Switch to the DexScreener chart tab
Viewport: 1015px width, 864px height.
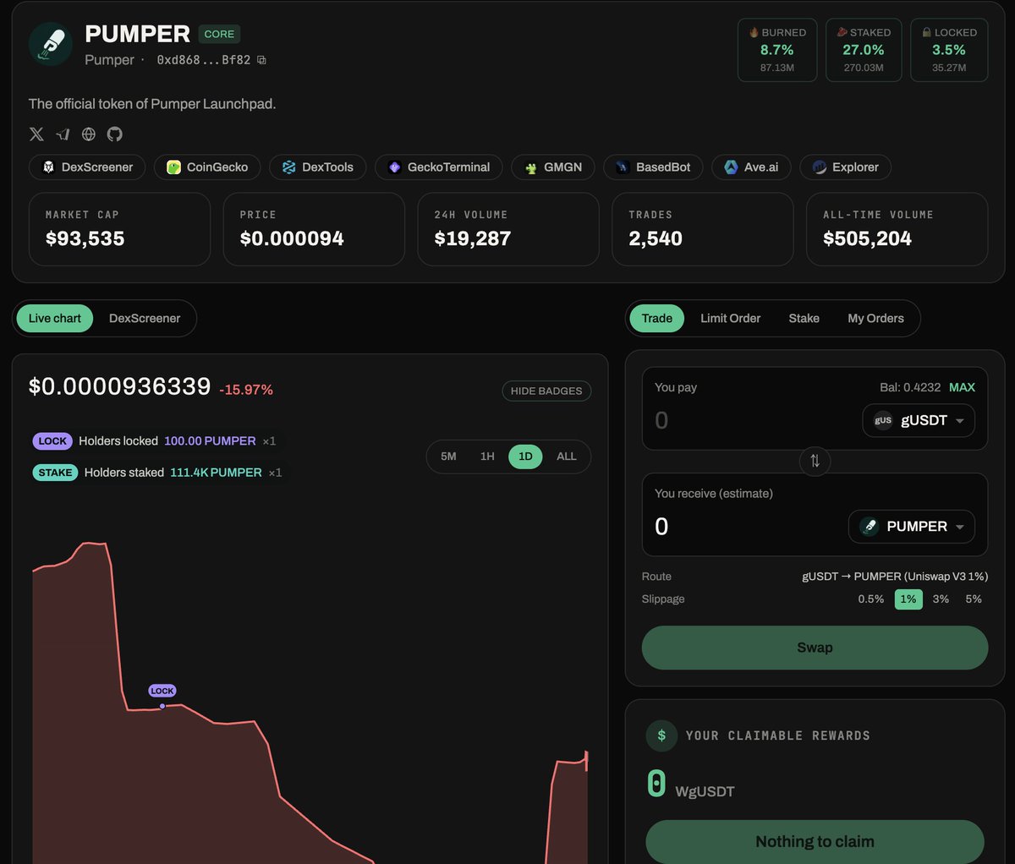point(145,318)
